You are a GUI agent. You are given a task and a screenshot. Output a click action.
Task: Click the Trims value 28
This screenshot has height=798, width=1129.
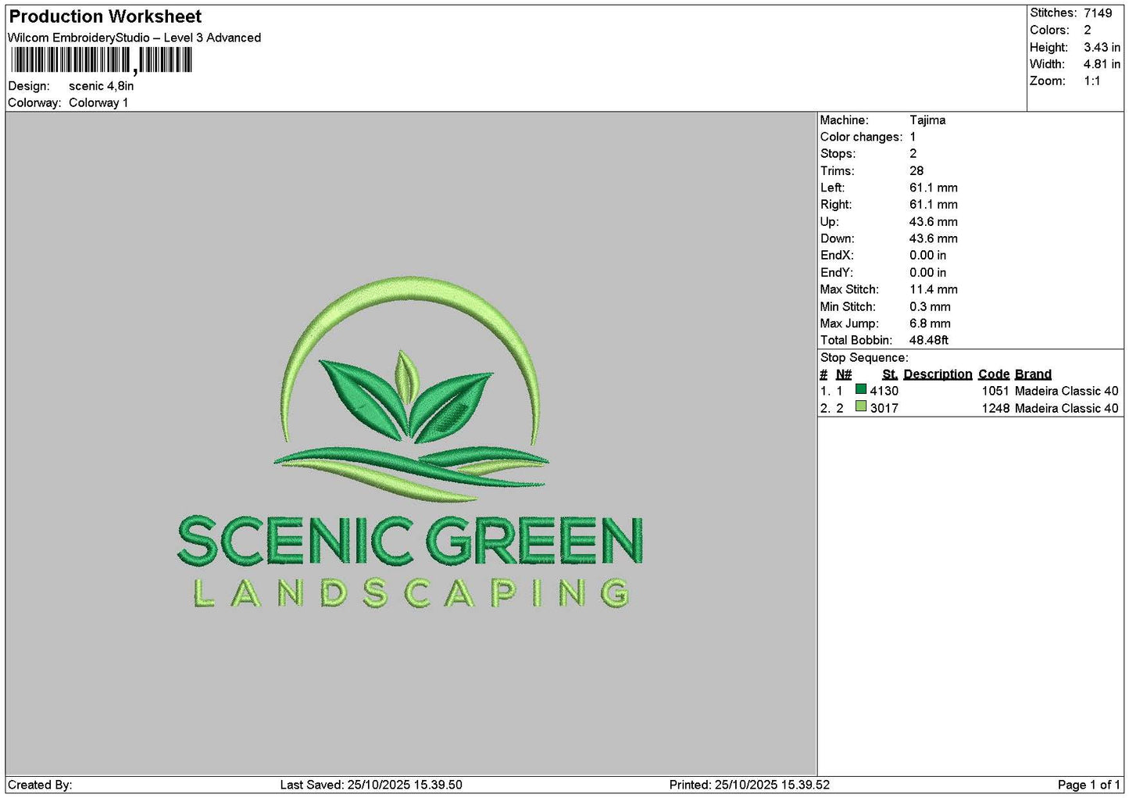916,170
